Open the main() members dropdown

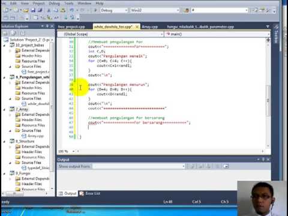tap(268, 34)
